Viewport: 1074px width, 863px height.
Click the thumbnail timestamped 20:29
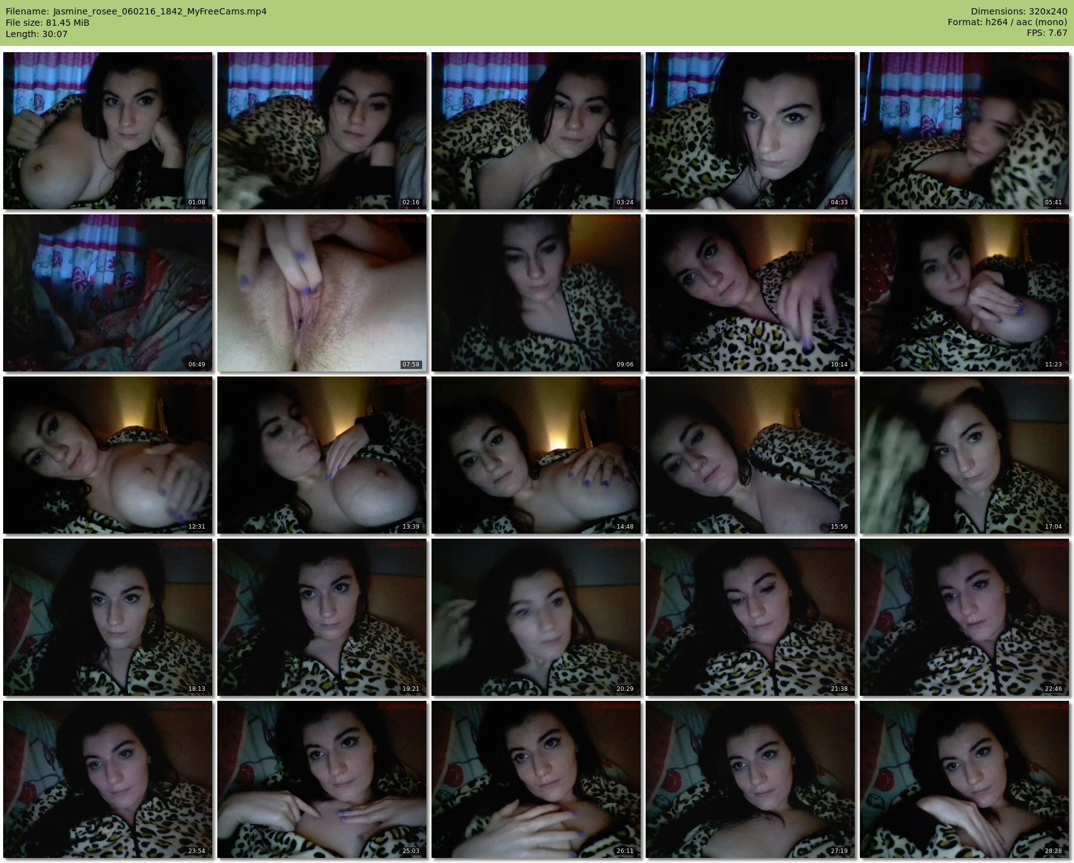point(536,617)
